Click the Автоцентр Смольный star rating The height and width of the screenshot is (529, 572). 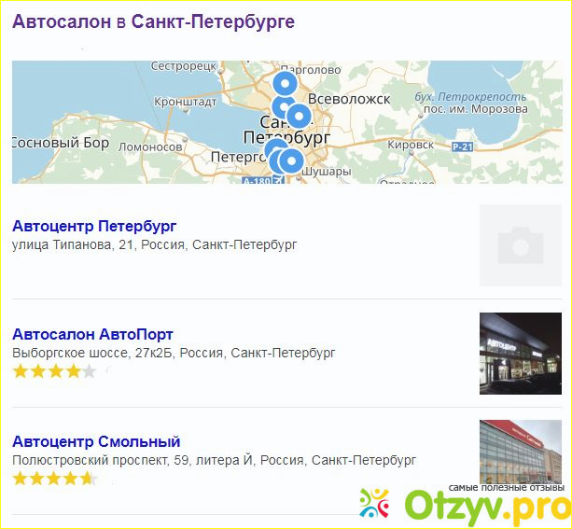pyautogui.click(x=55, y=479)
